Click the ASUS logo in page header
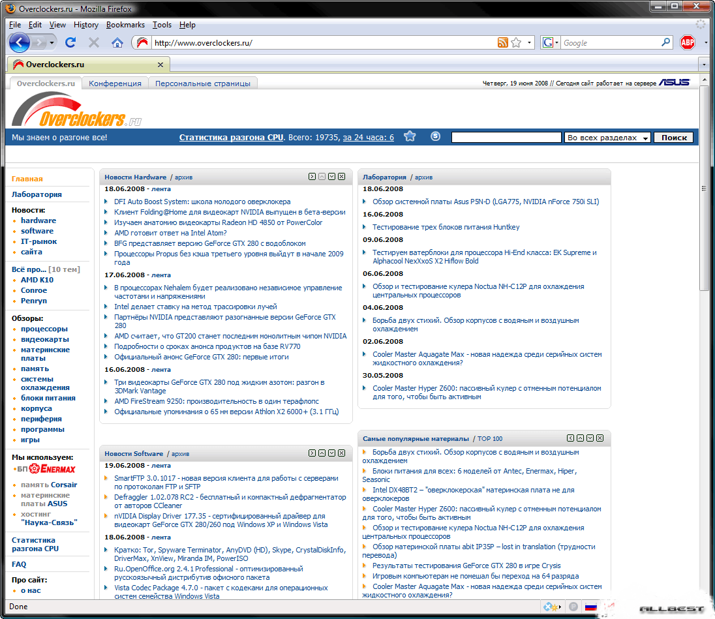This screenshot has width=715, height=619. coord(675,82)
